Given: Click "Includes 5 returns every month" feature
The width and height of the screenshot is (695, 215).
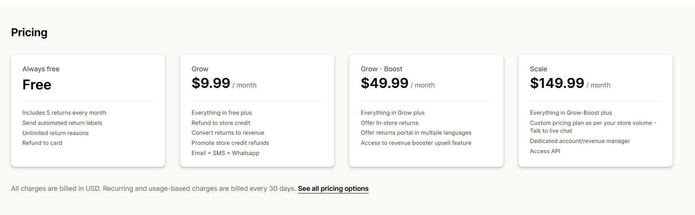Looking at the screenshot, I should [x=64, y=113].
